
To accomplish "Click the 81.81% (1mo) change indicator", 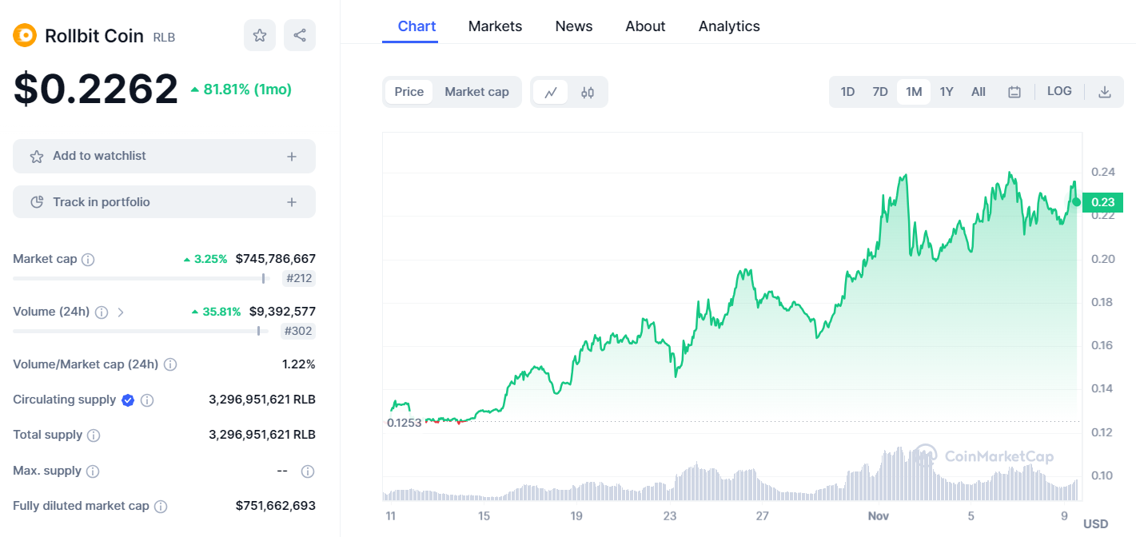I will [241, 89].
